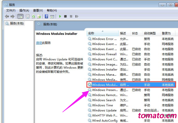Open the 文件(F) menu

click(x=11, y=10)
